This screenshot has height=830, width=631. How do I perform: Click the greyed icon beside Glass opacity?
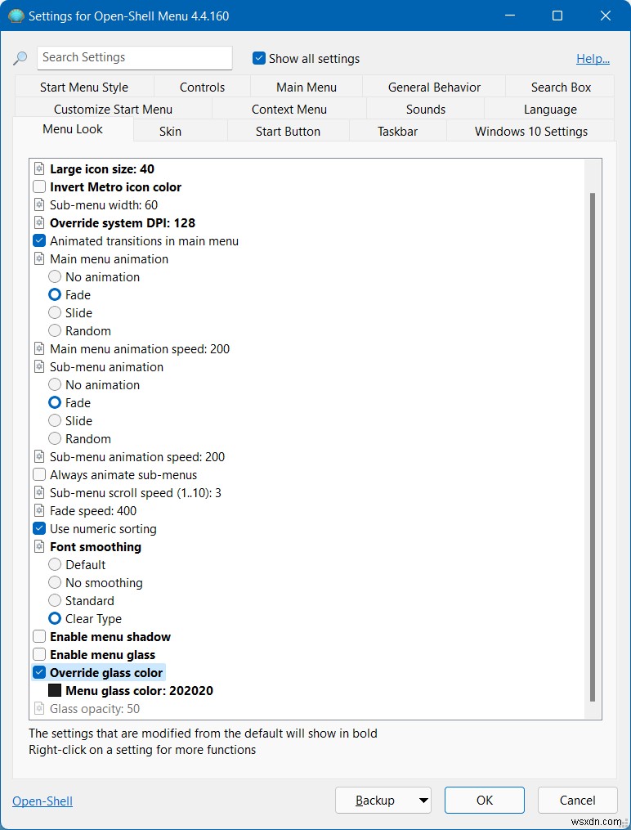click(39, 709)
